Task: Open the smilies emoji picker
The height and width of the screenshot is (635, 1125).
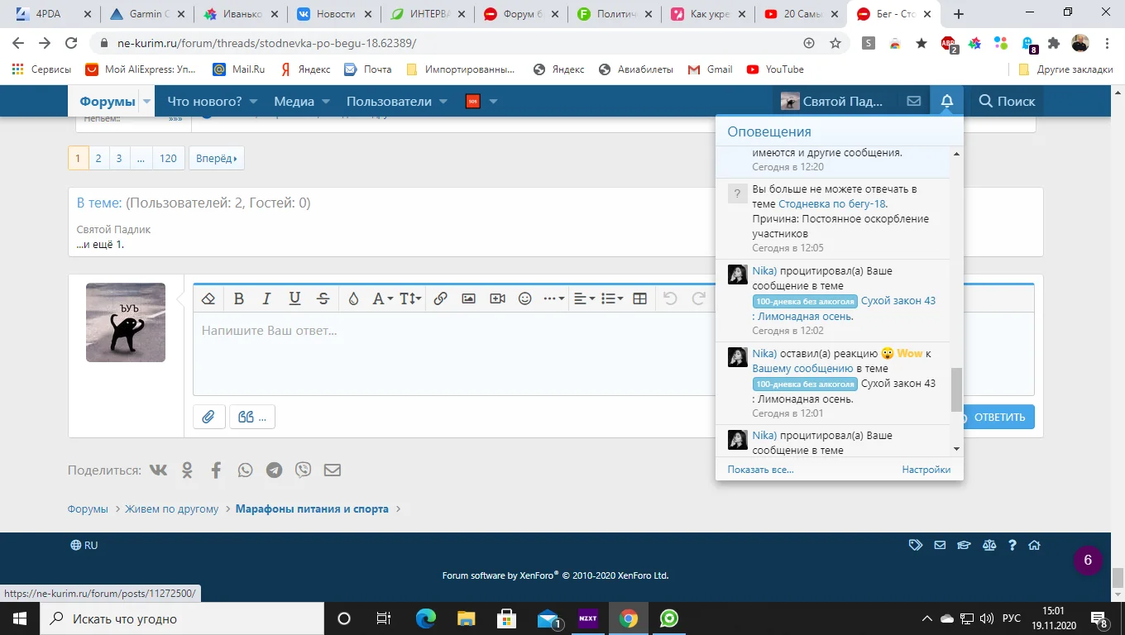Action: point(524,298)
